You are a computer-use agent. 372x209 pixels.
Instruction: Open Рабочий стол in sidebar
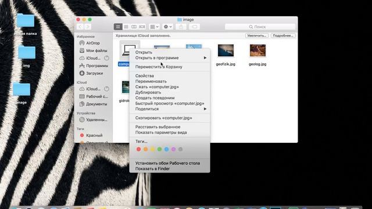(93, 96)
